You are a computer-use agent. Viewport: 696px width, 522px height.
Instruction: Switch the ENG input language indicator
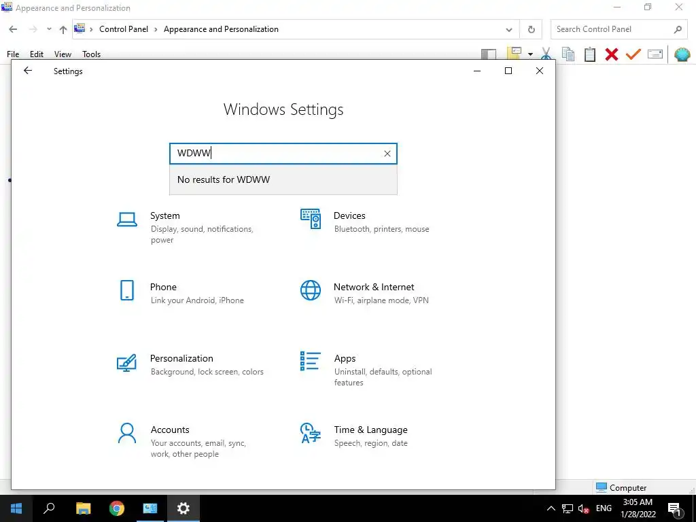604,508
